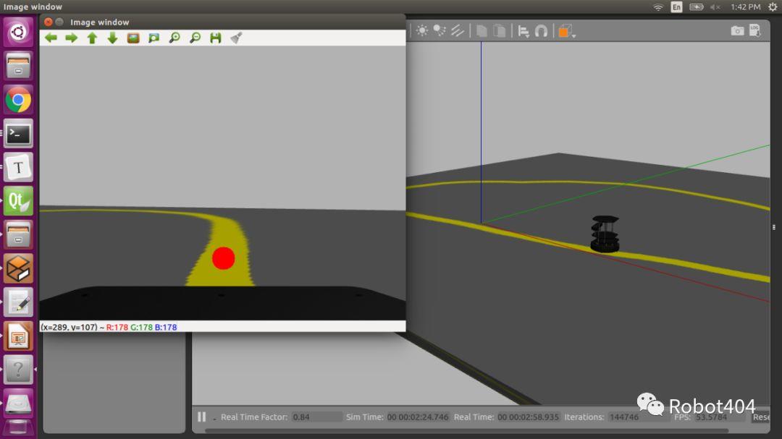Screen dimensions: 782x439
Task: Launch Google Chrome from dock
Action: (18, 100)
